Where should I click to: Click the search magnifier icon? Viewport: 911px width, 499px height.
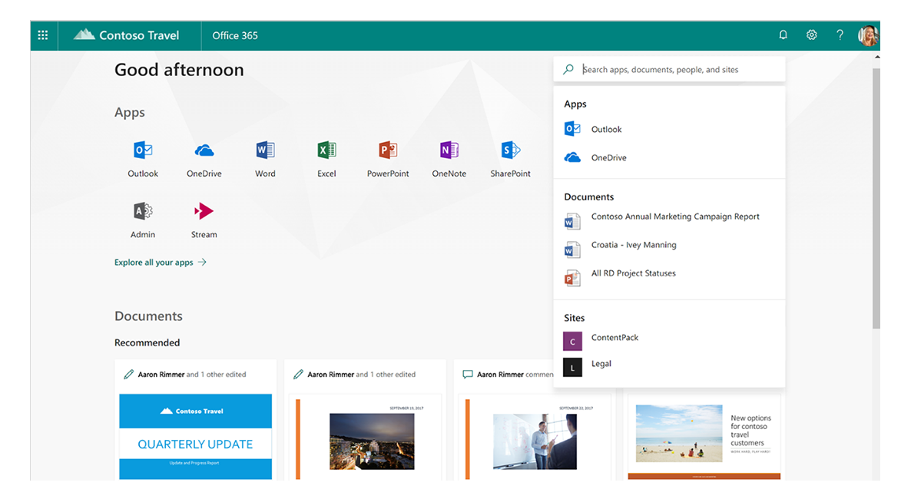click(x=568, y=69)
